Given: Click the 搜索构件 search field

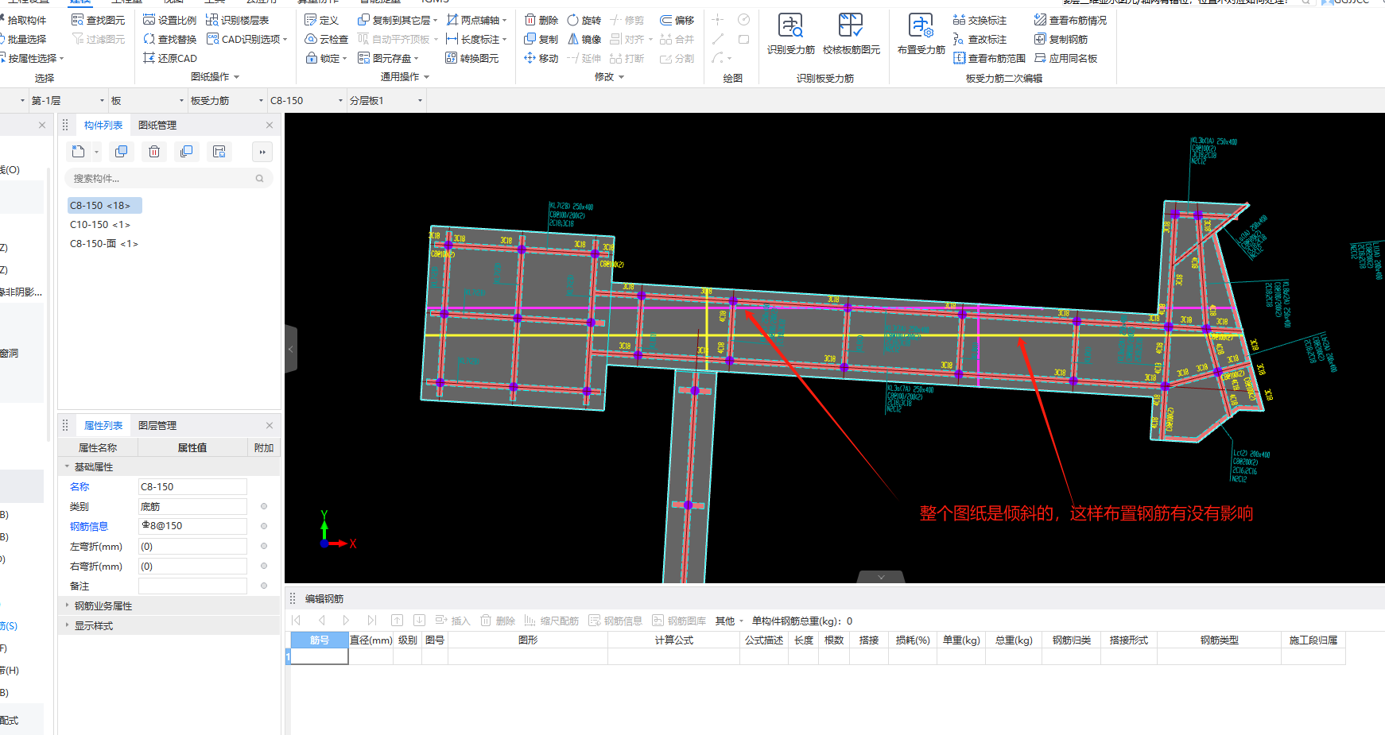Looking at the screenshot, I should (167, 179).
